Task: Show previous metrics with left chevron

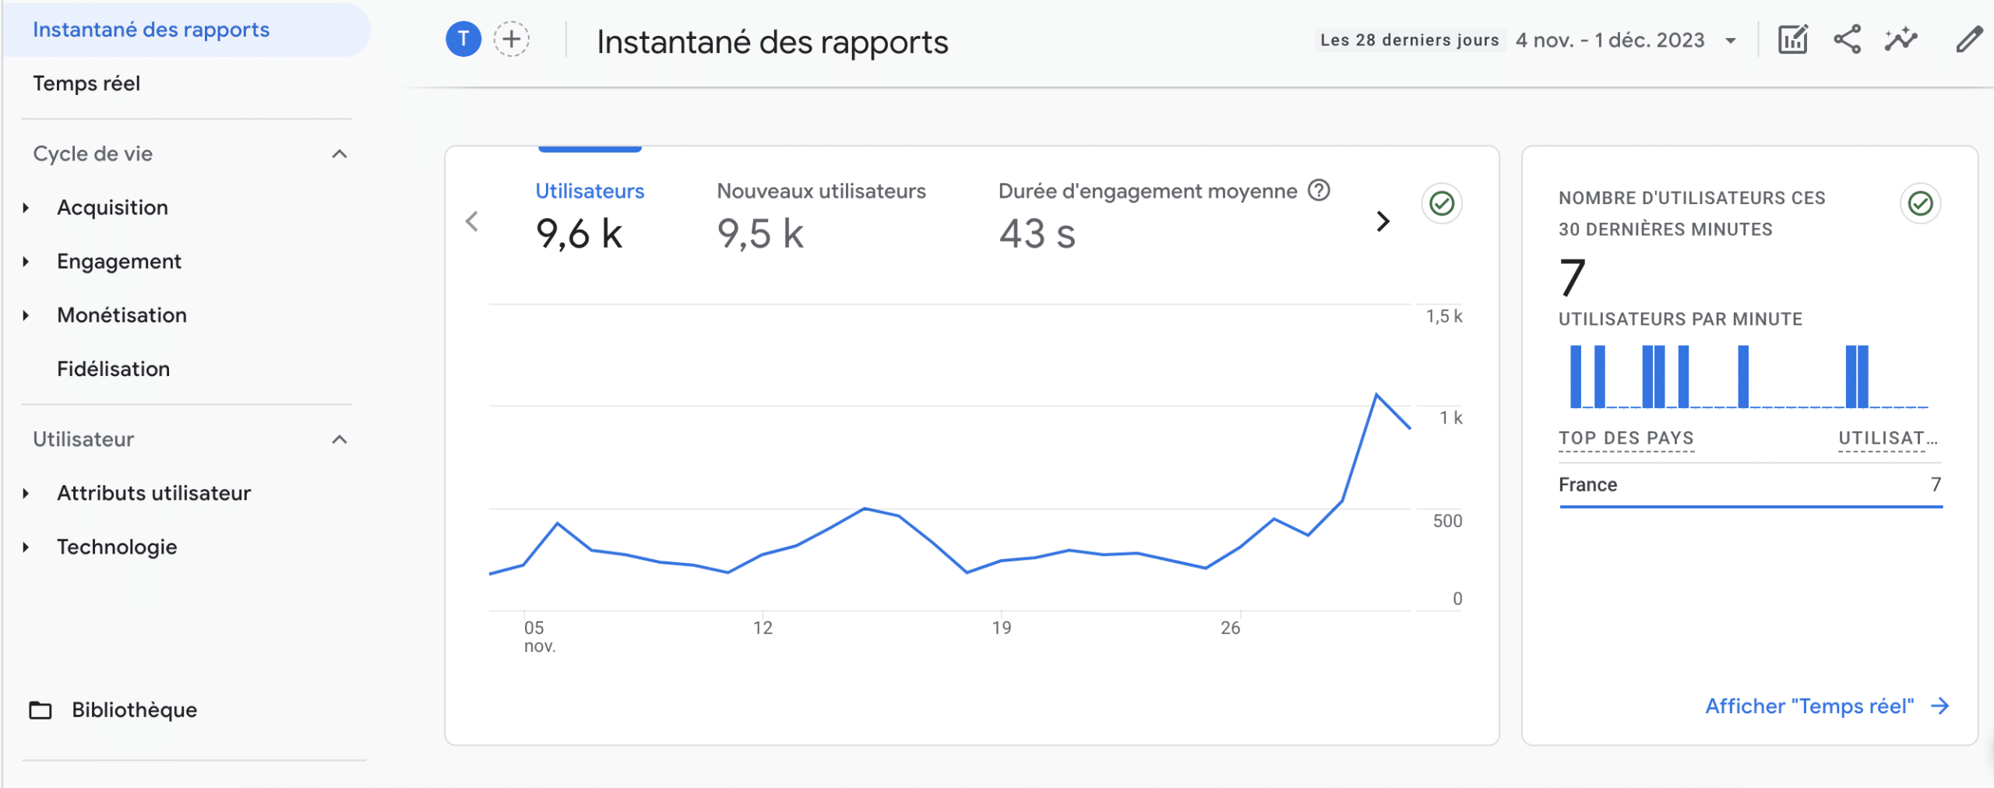Action: (x=472, y=221)
